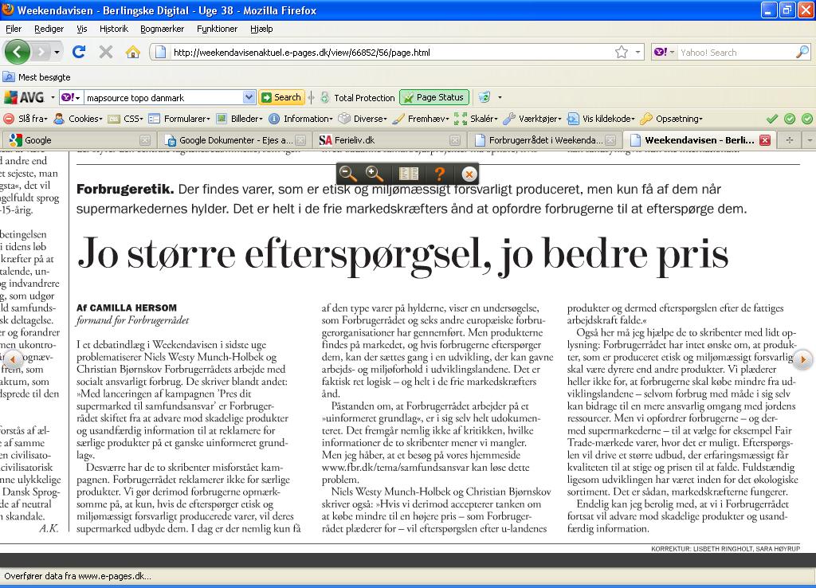The image size is (816, 588).
Task: Open the Billeder developer menu
Action: click(240, 119)
